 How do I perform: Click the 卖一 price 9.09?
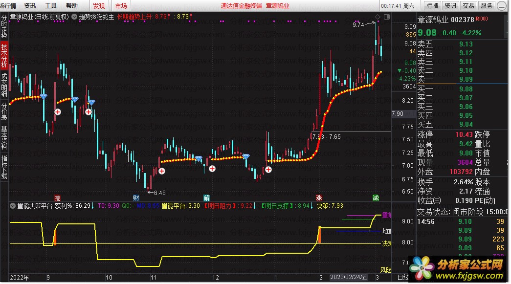pyautogui.click(x=466, y=79)
